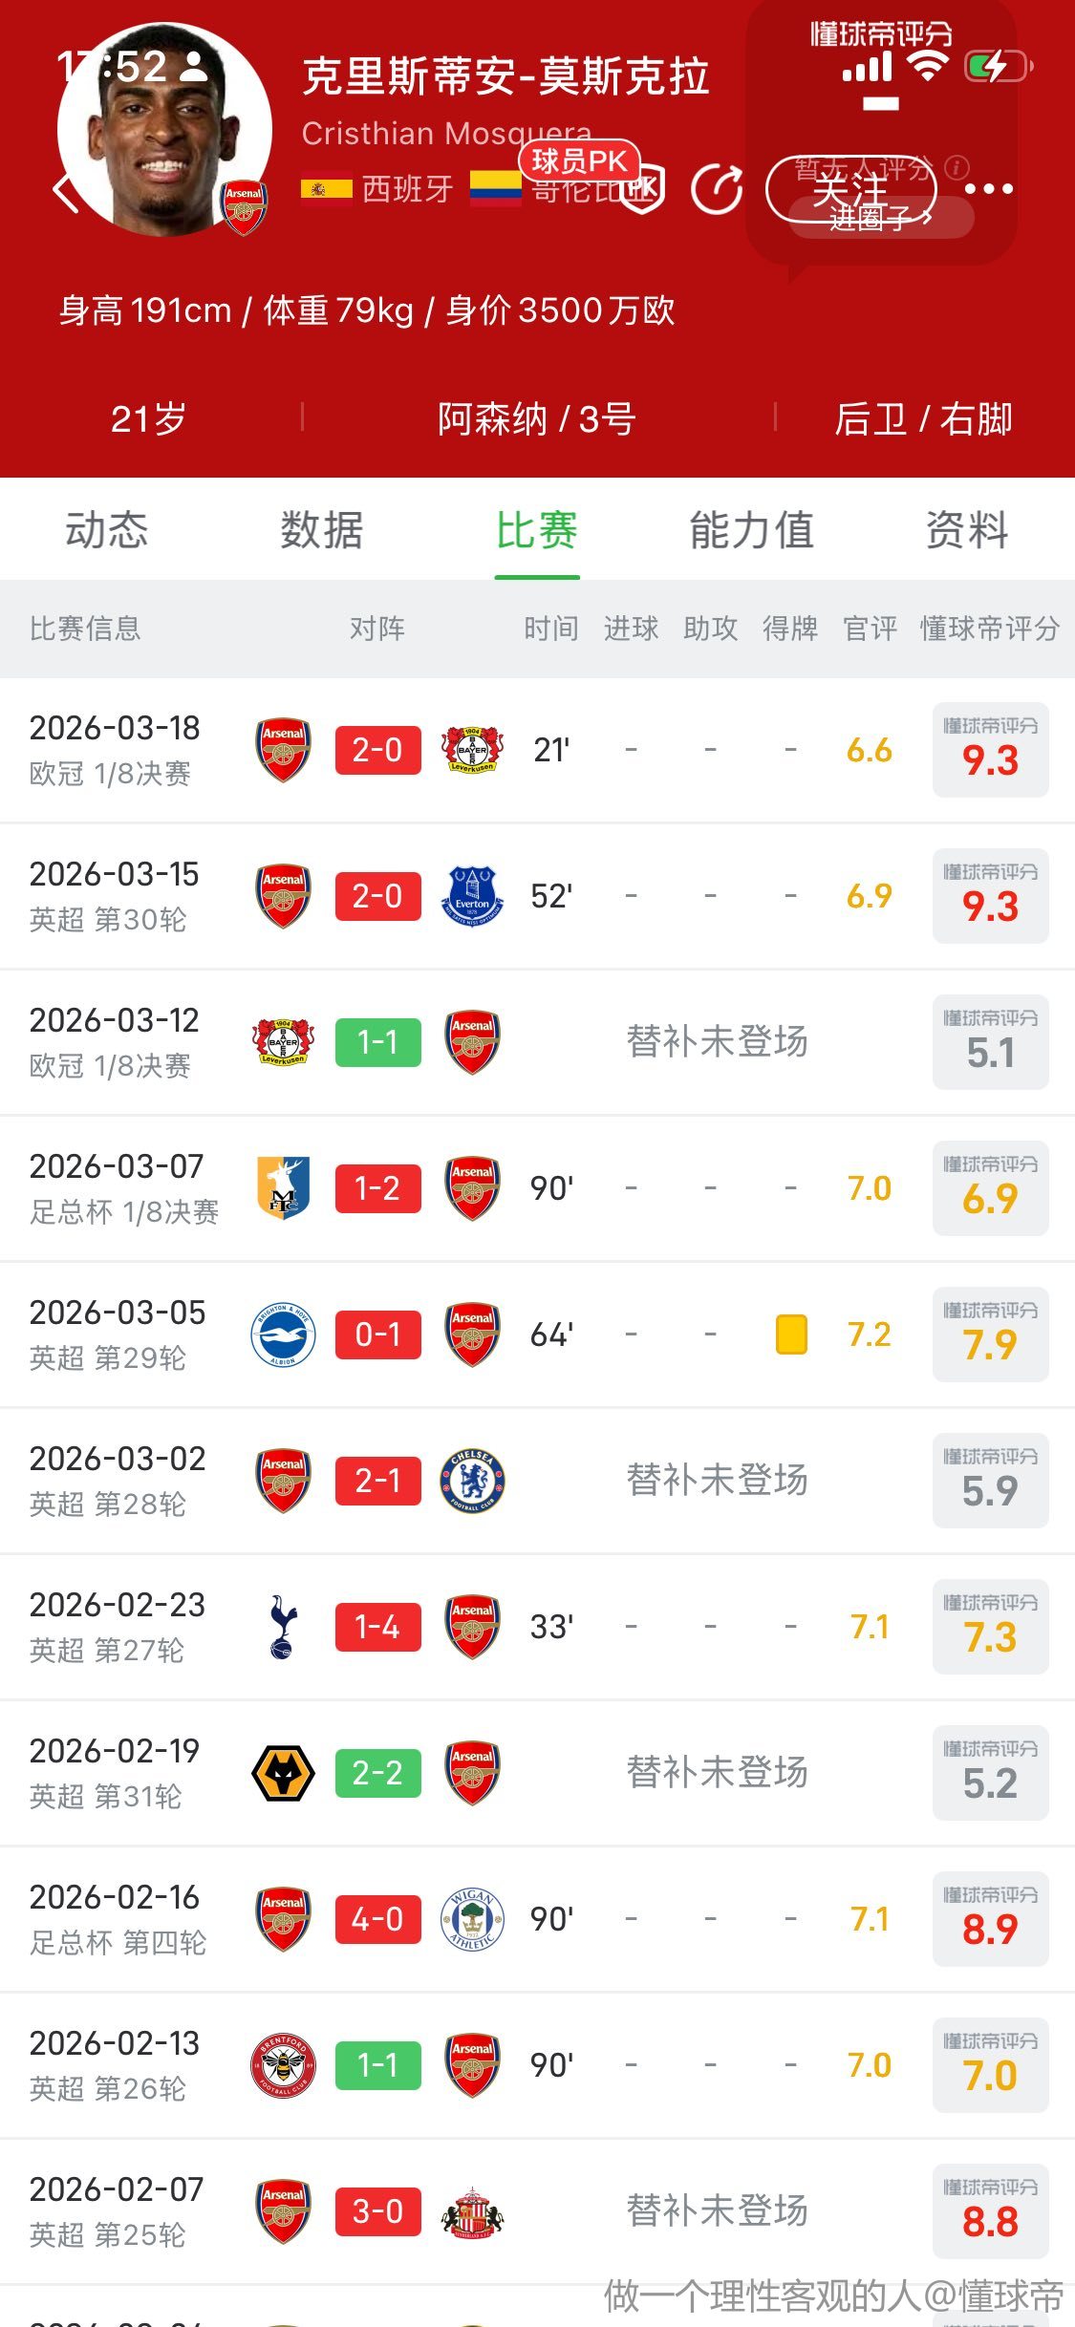Open the player PK shield icon
The width and height of the screenshot is (1075, 2327).
tap(642, 188)
